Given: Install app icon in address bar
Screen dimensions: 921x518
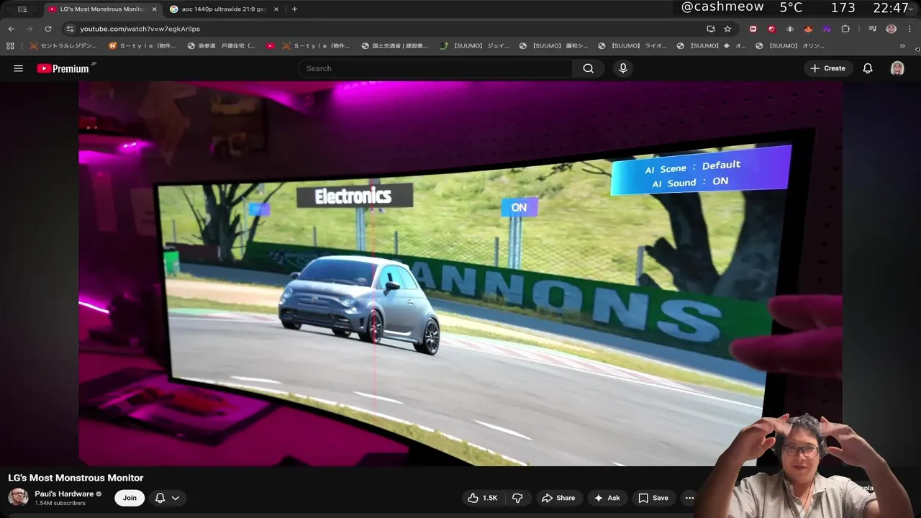Looking at the screenshot, I should coord(711,29).
